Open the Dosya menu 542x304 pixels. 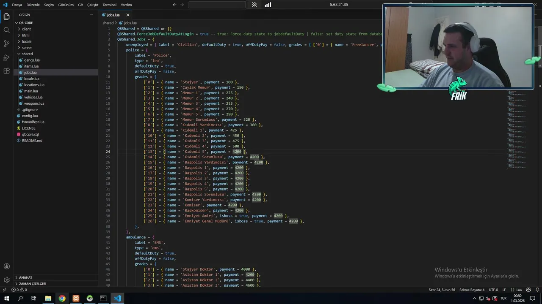tap(17, 5)
